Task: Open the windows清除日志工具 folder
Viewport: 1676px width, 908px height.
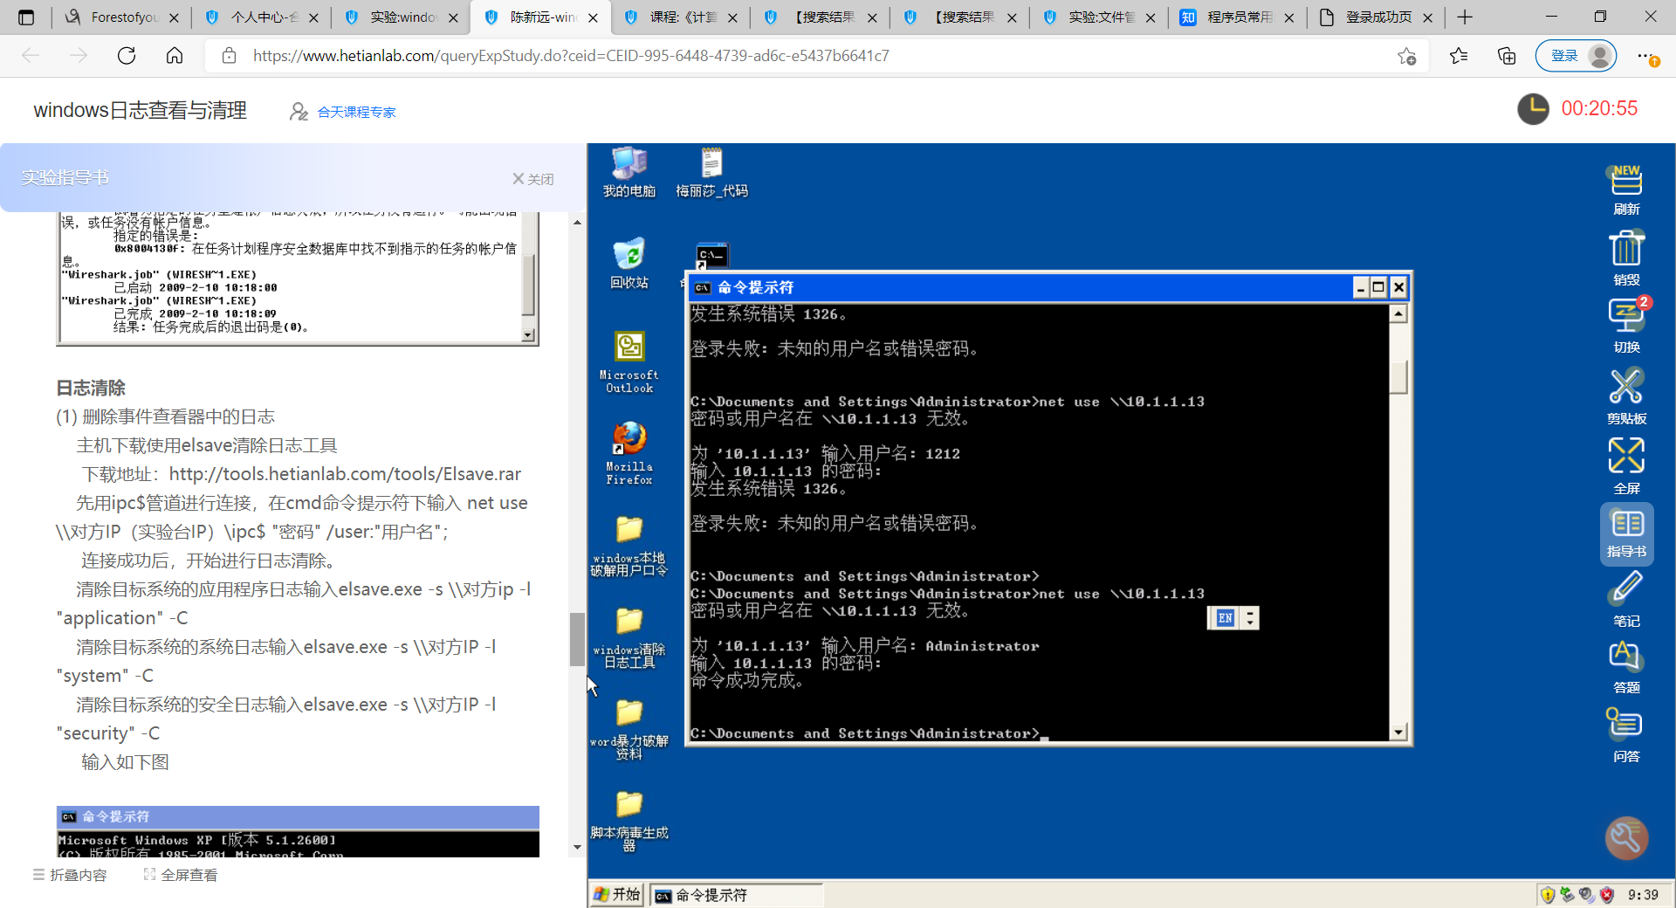Action: point(628,637)
